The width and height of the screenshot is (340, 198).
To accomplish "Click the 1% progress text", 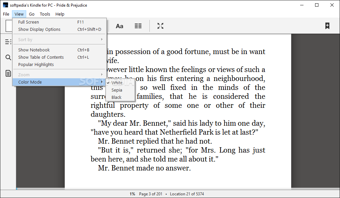I will (x=132, y=194).
